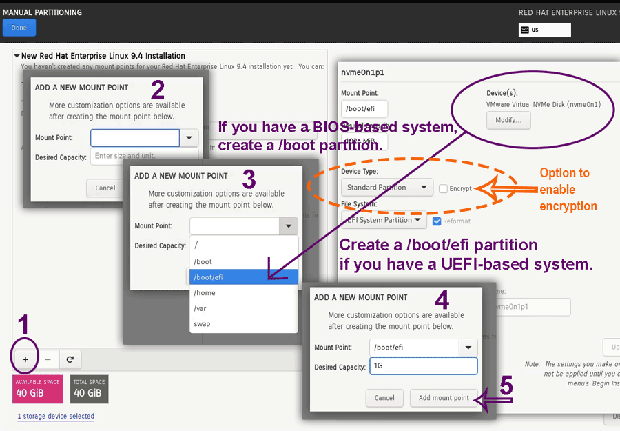
Task: Click the Mount Point field in dialog 3
Action: [234, 226]
